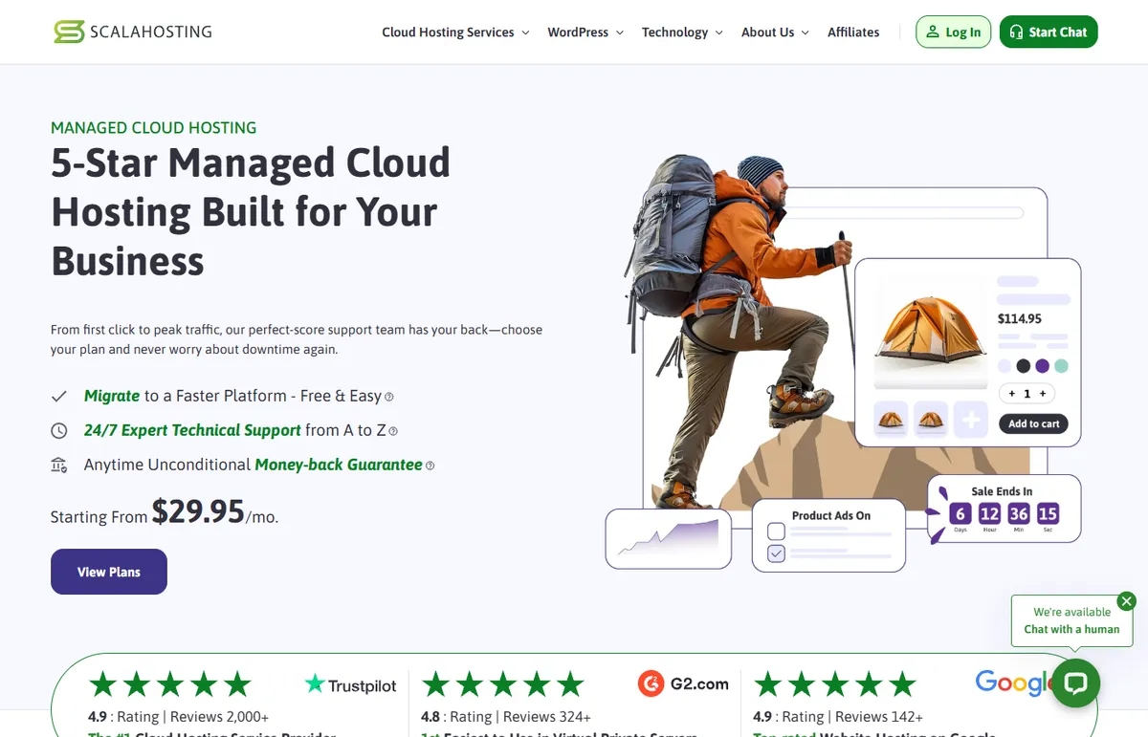Click the Chat with a human popup
Screen dimensions: 1148x737
pyautogui.click(x=1071, y=620)
